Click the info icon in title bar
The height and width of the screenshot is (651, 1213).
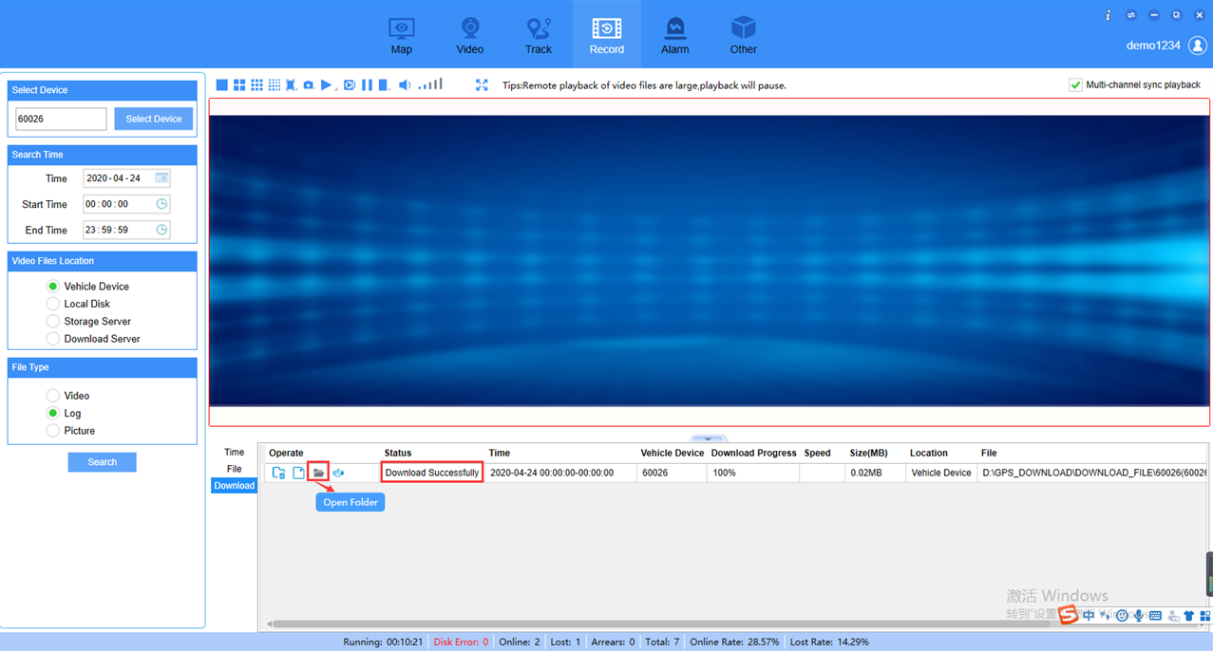coord(1108,15)
